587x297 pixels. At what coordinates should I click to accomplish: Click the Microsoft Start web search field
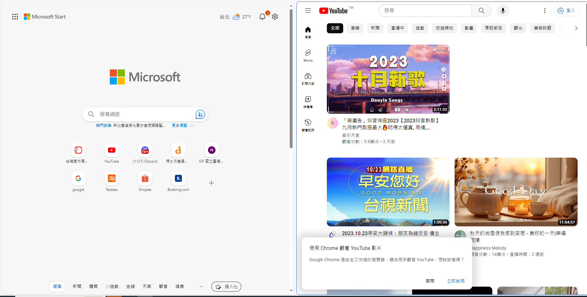point(145,114)
